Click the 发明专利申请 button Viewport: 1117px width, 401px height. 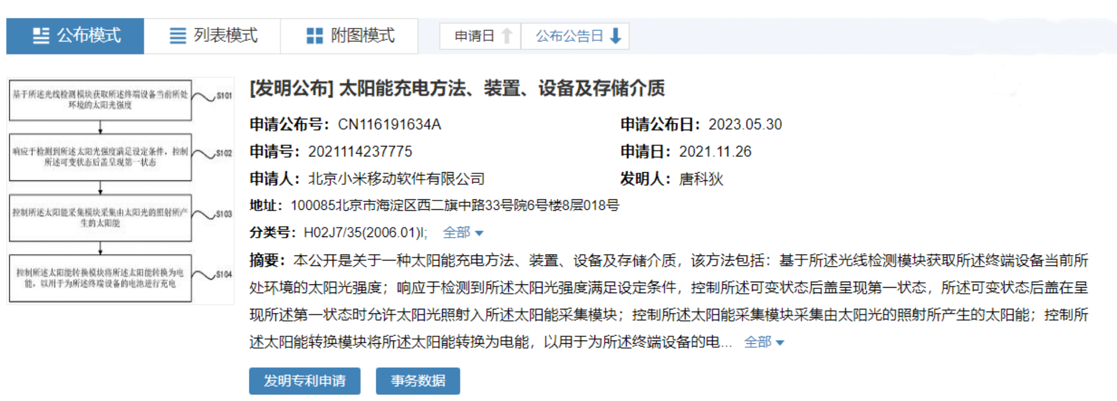[304, 381]
